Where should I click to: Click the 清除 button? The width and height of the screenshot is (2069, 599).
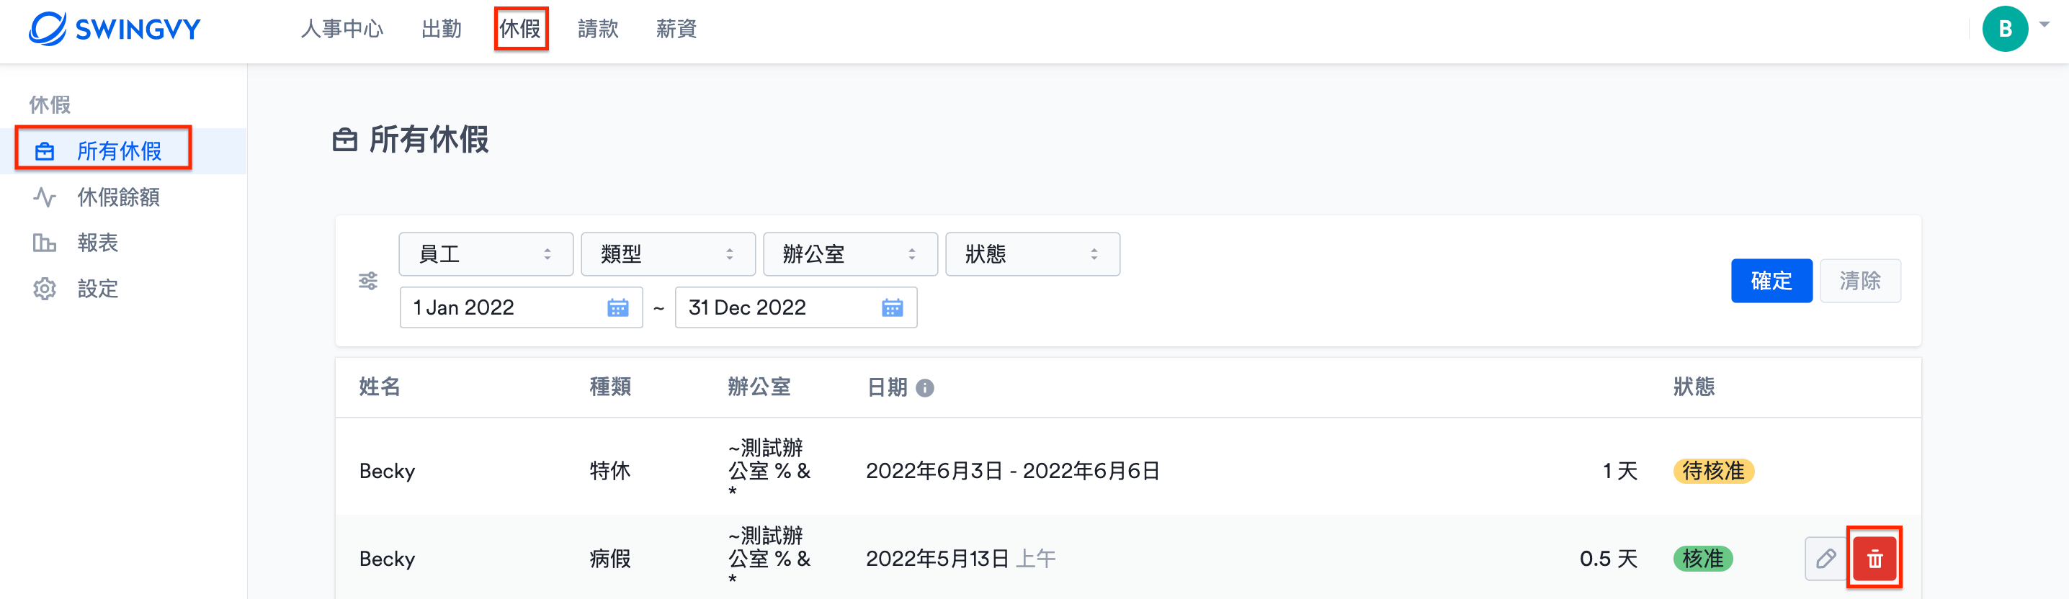tap(1860, 281)
